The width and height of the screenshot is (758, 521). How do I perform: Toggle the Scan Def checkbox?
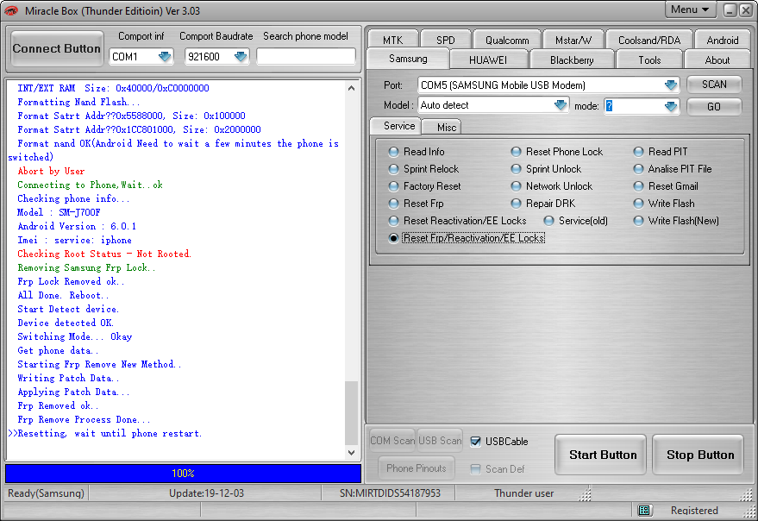[476, 469]
